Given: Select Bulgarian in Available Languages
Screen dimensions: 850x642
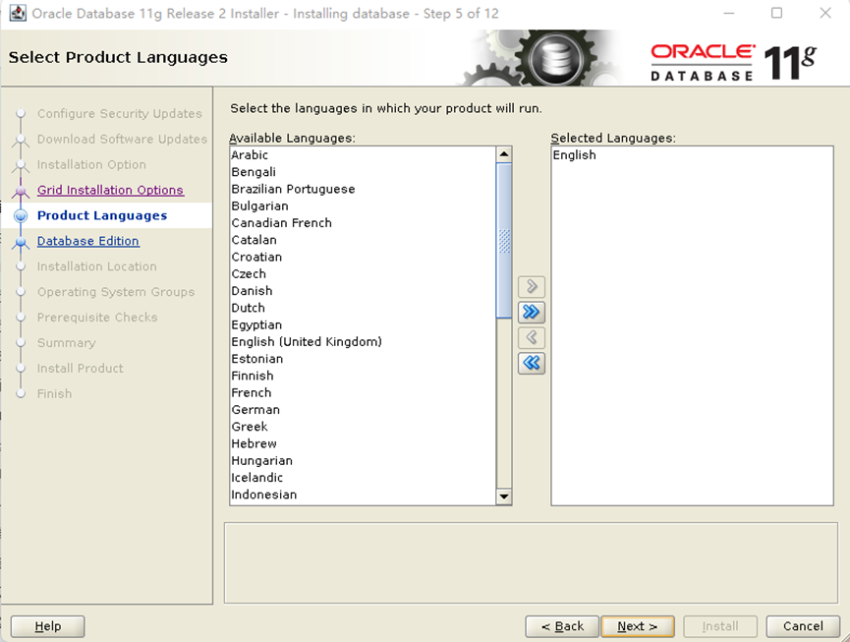Looking at the screenshot, I should 363,206.
